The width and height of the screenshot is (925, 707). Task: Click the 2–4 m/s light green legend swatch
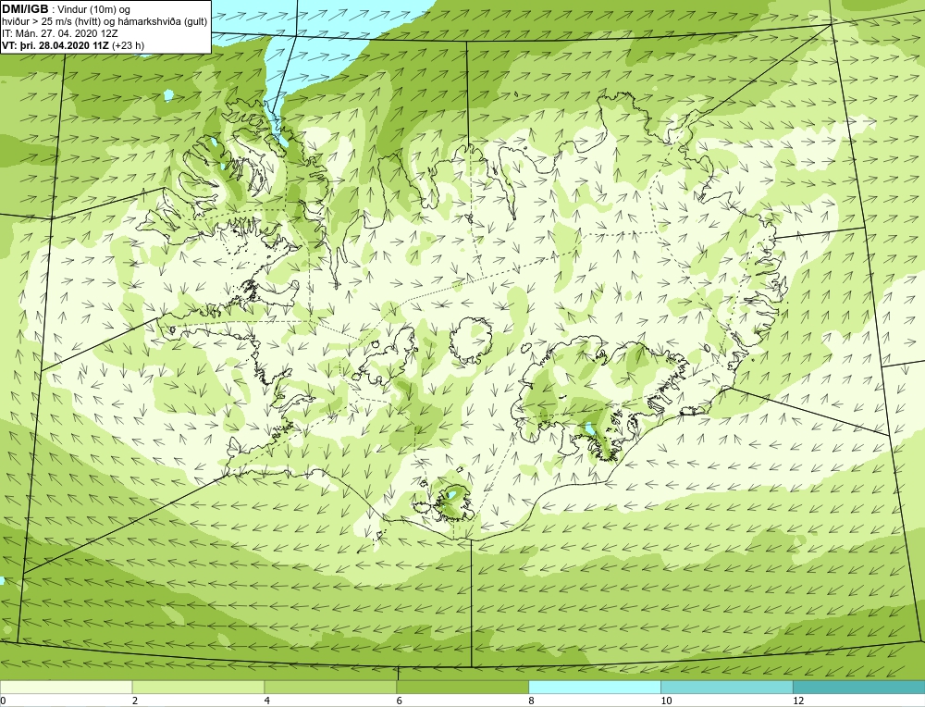(x=198, y=687)
